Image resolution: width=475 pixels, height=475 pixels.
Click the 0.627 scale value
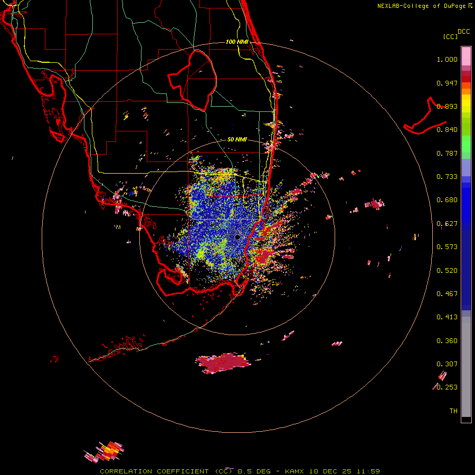coord(447,224)
